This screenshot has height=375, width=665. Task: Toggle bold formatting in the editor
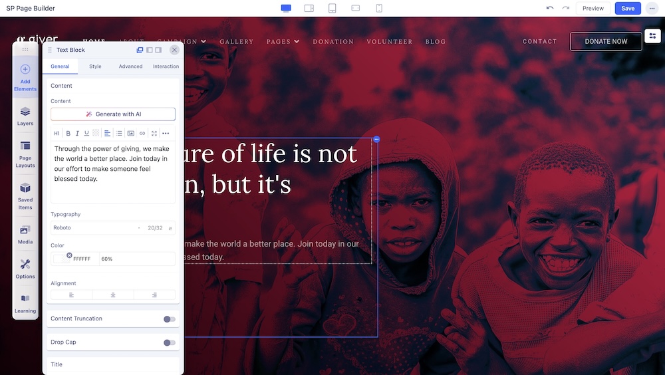pyautogui.click(x=68, y=133)
